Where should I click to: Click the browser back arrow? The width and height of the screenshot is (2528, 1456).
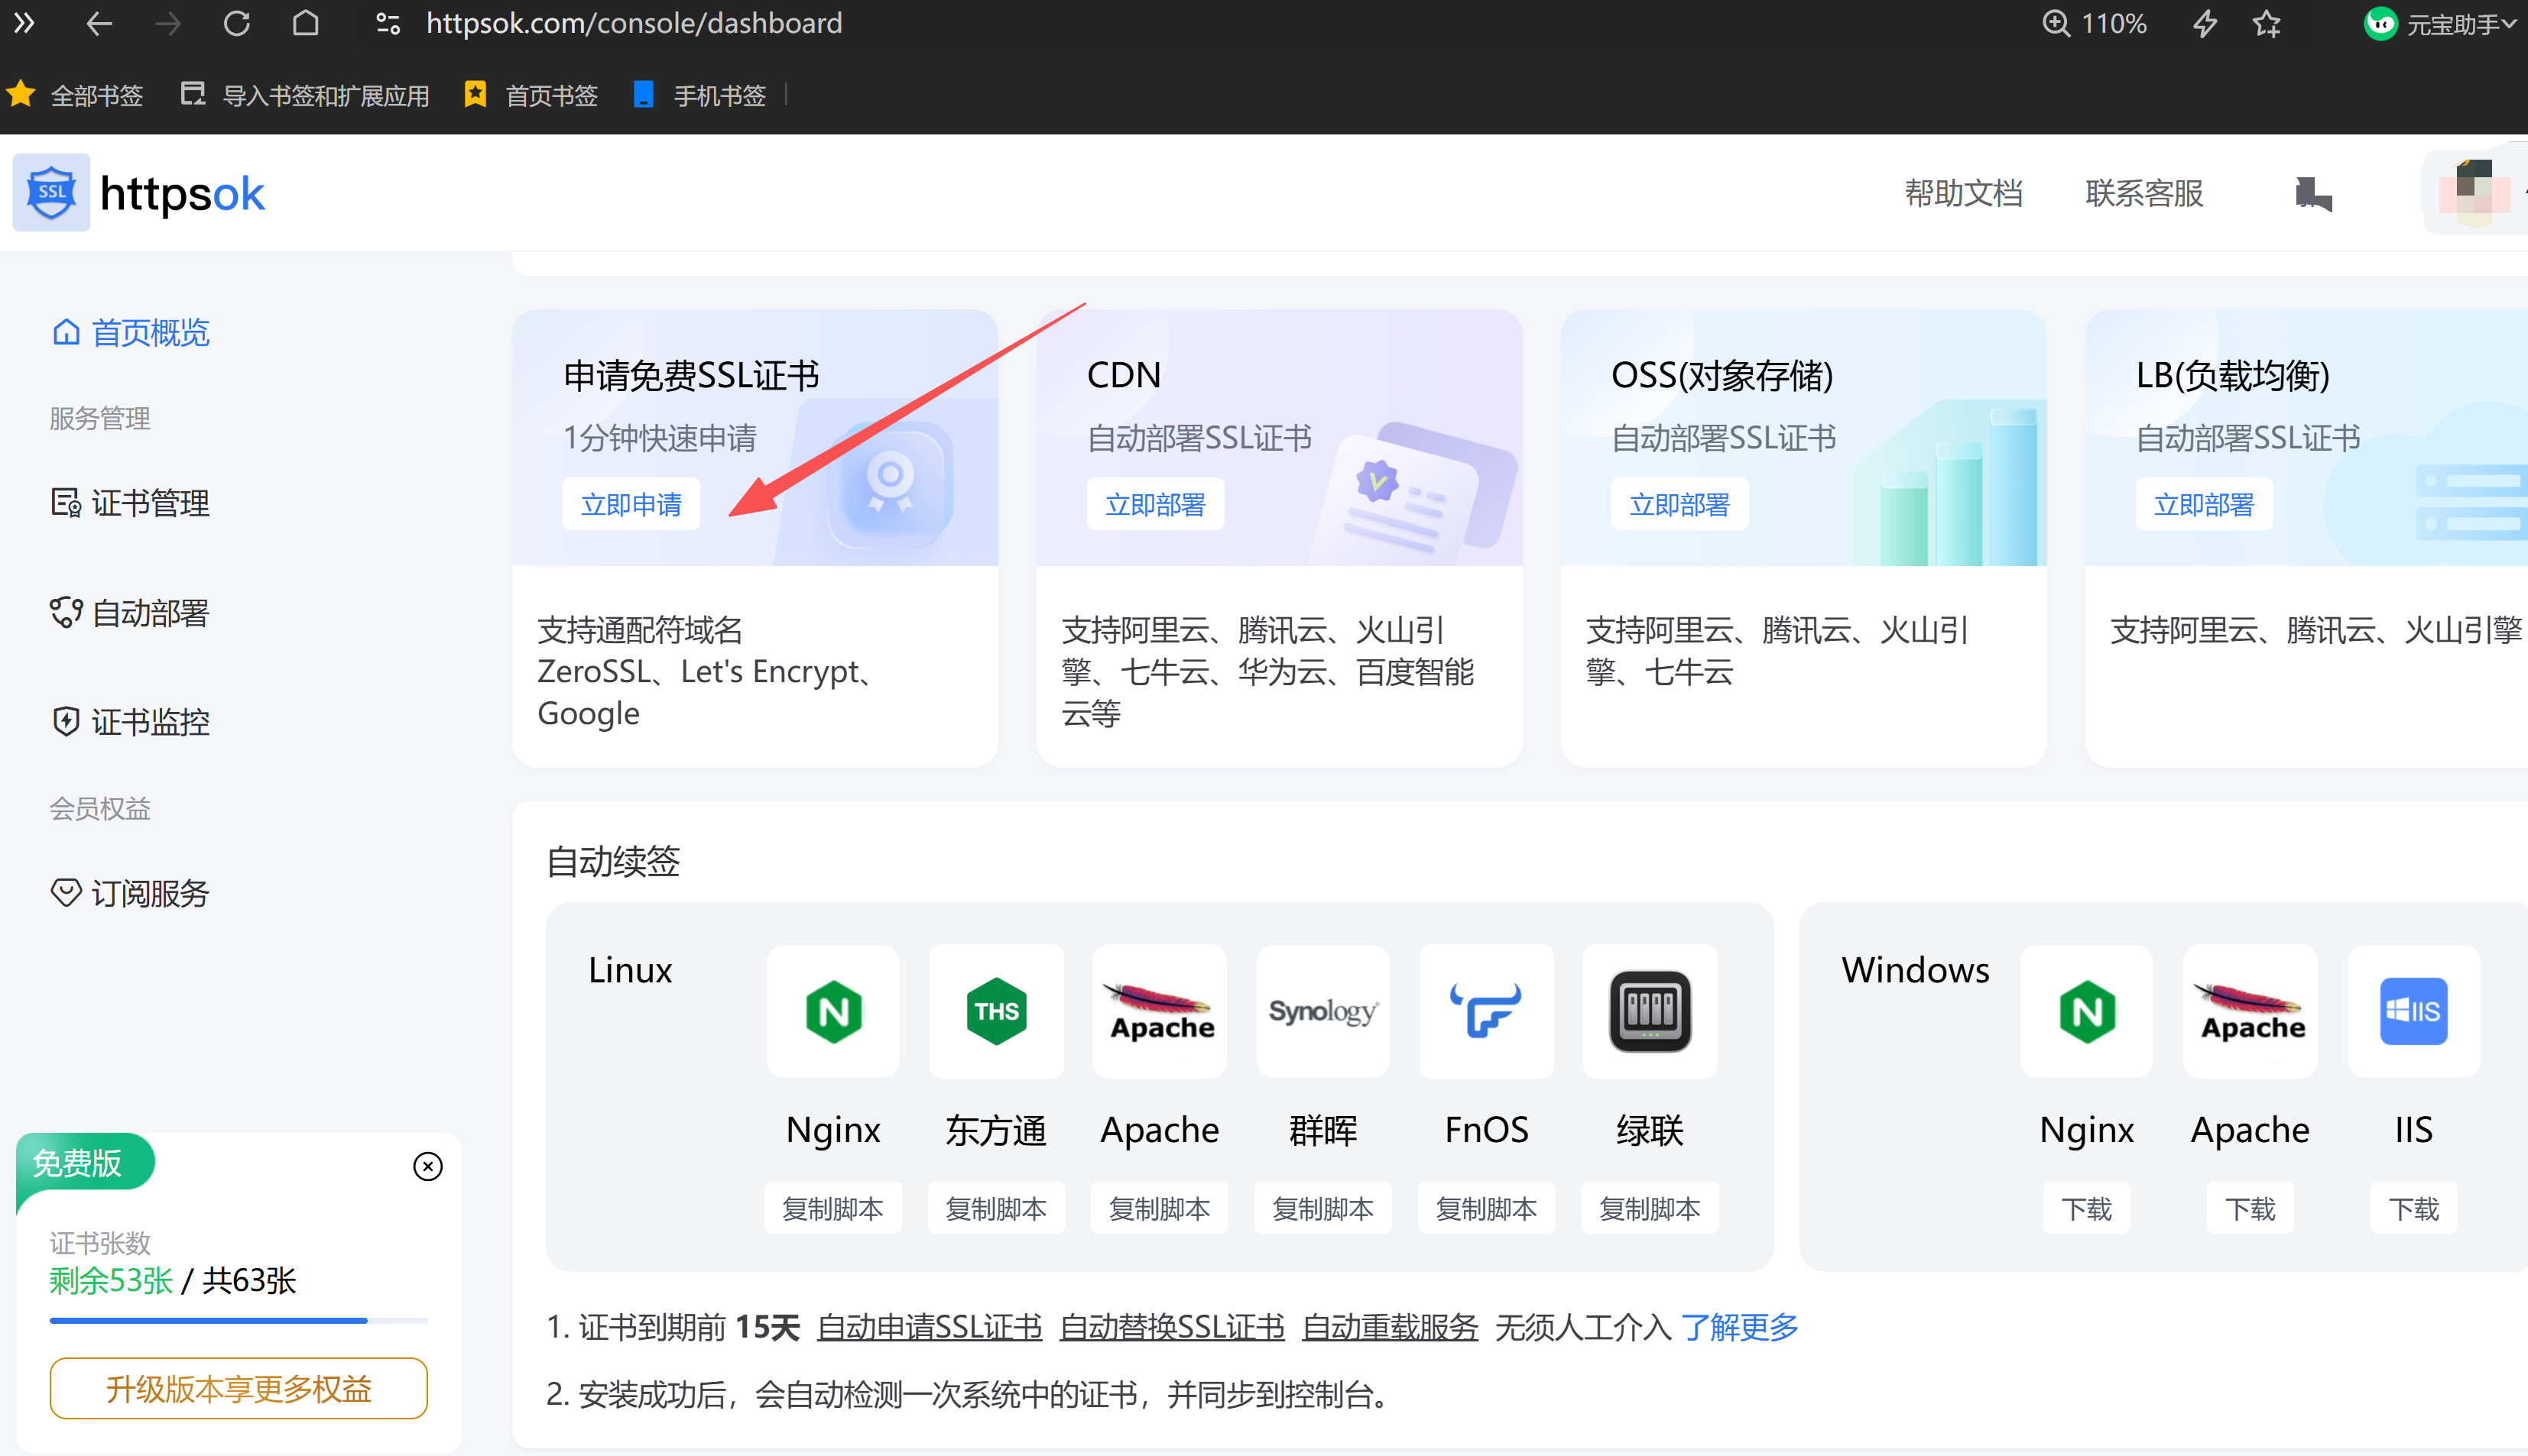click(98, 23)
